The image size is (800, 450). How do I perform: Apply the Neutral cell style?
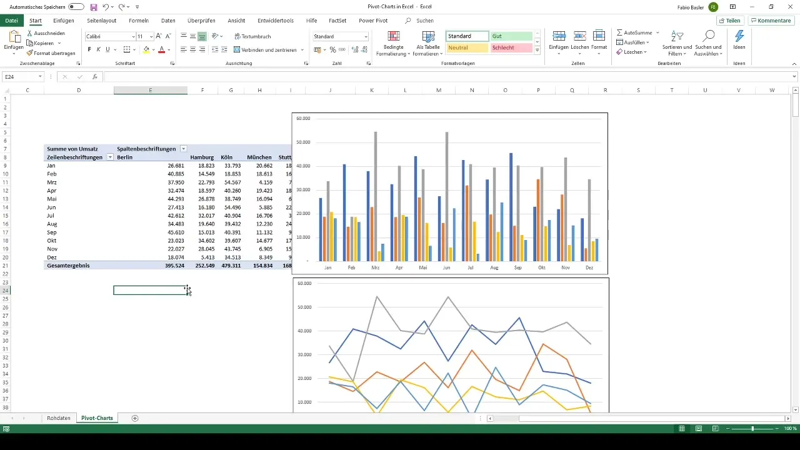pos(467,47)
